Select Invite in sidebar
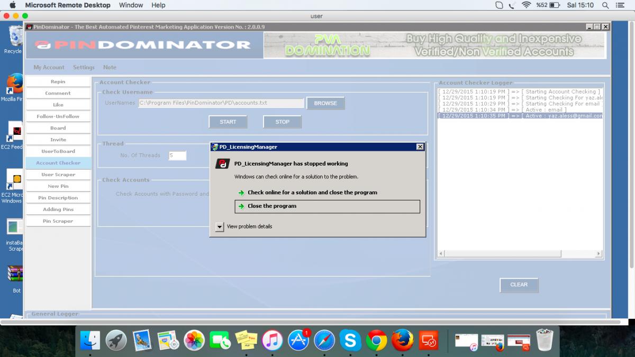 point(58,140)
